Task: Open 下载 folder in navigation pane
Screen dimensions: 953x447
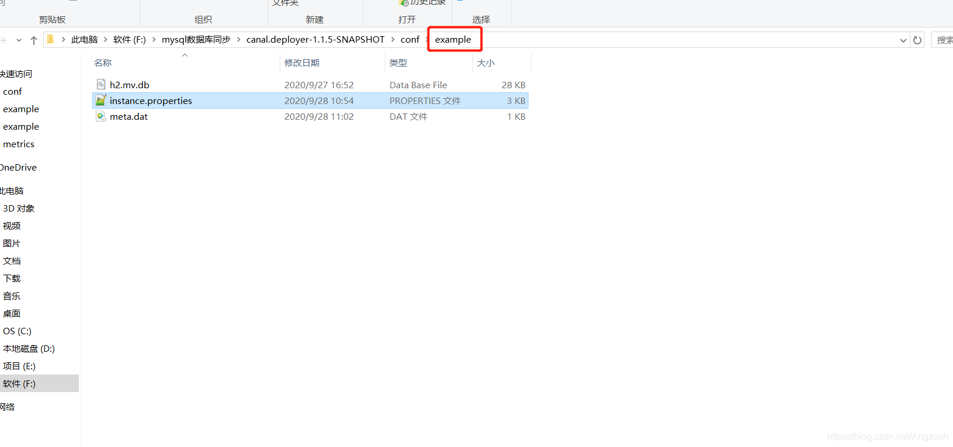Action: (12, 279)
